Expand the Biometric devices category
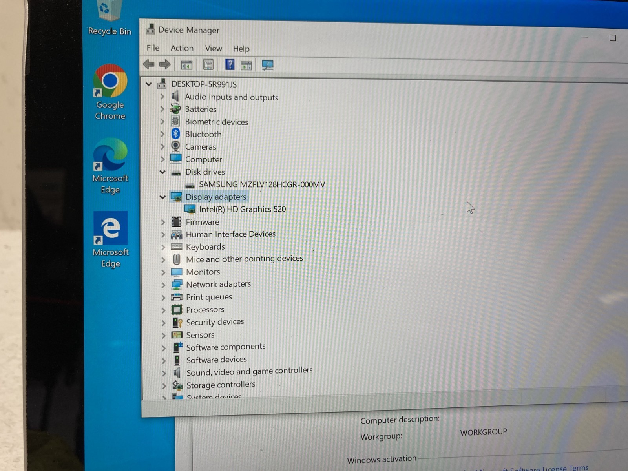The height and width of the screenshot is (471, 628). tap(162, 121)
